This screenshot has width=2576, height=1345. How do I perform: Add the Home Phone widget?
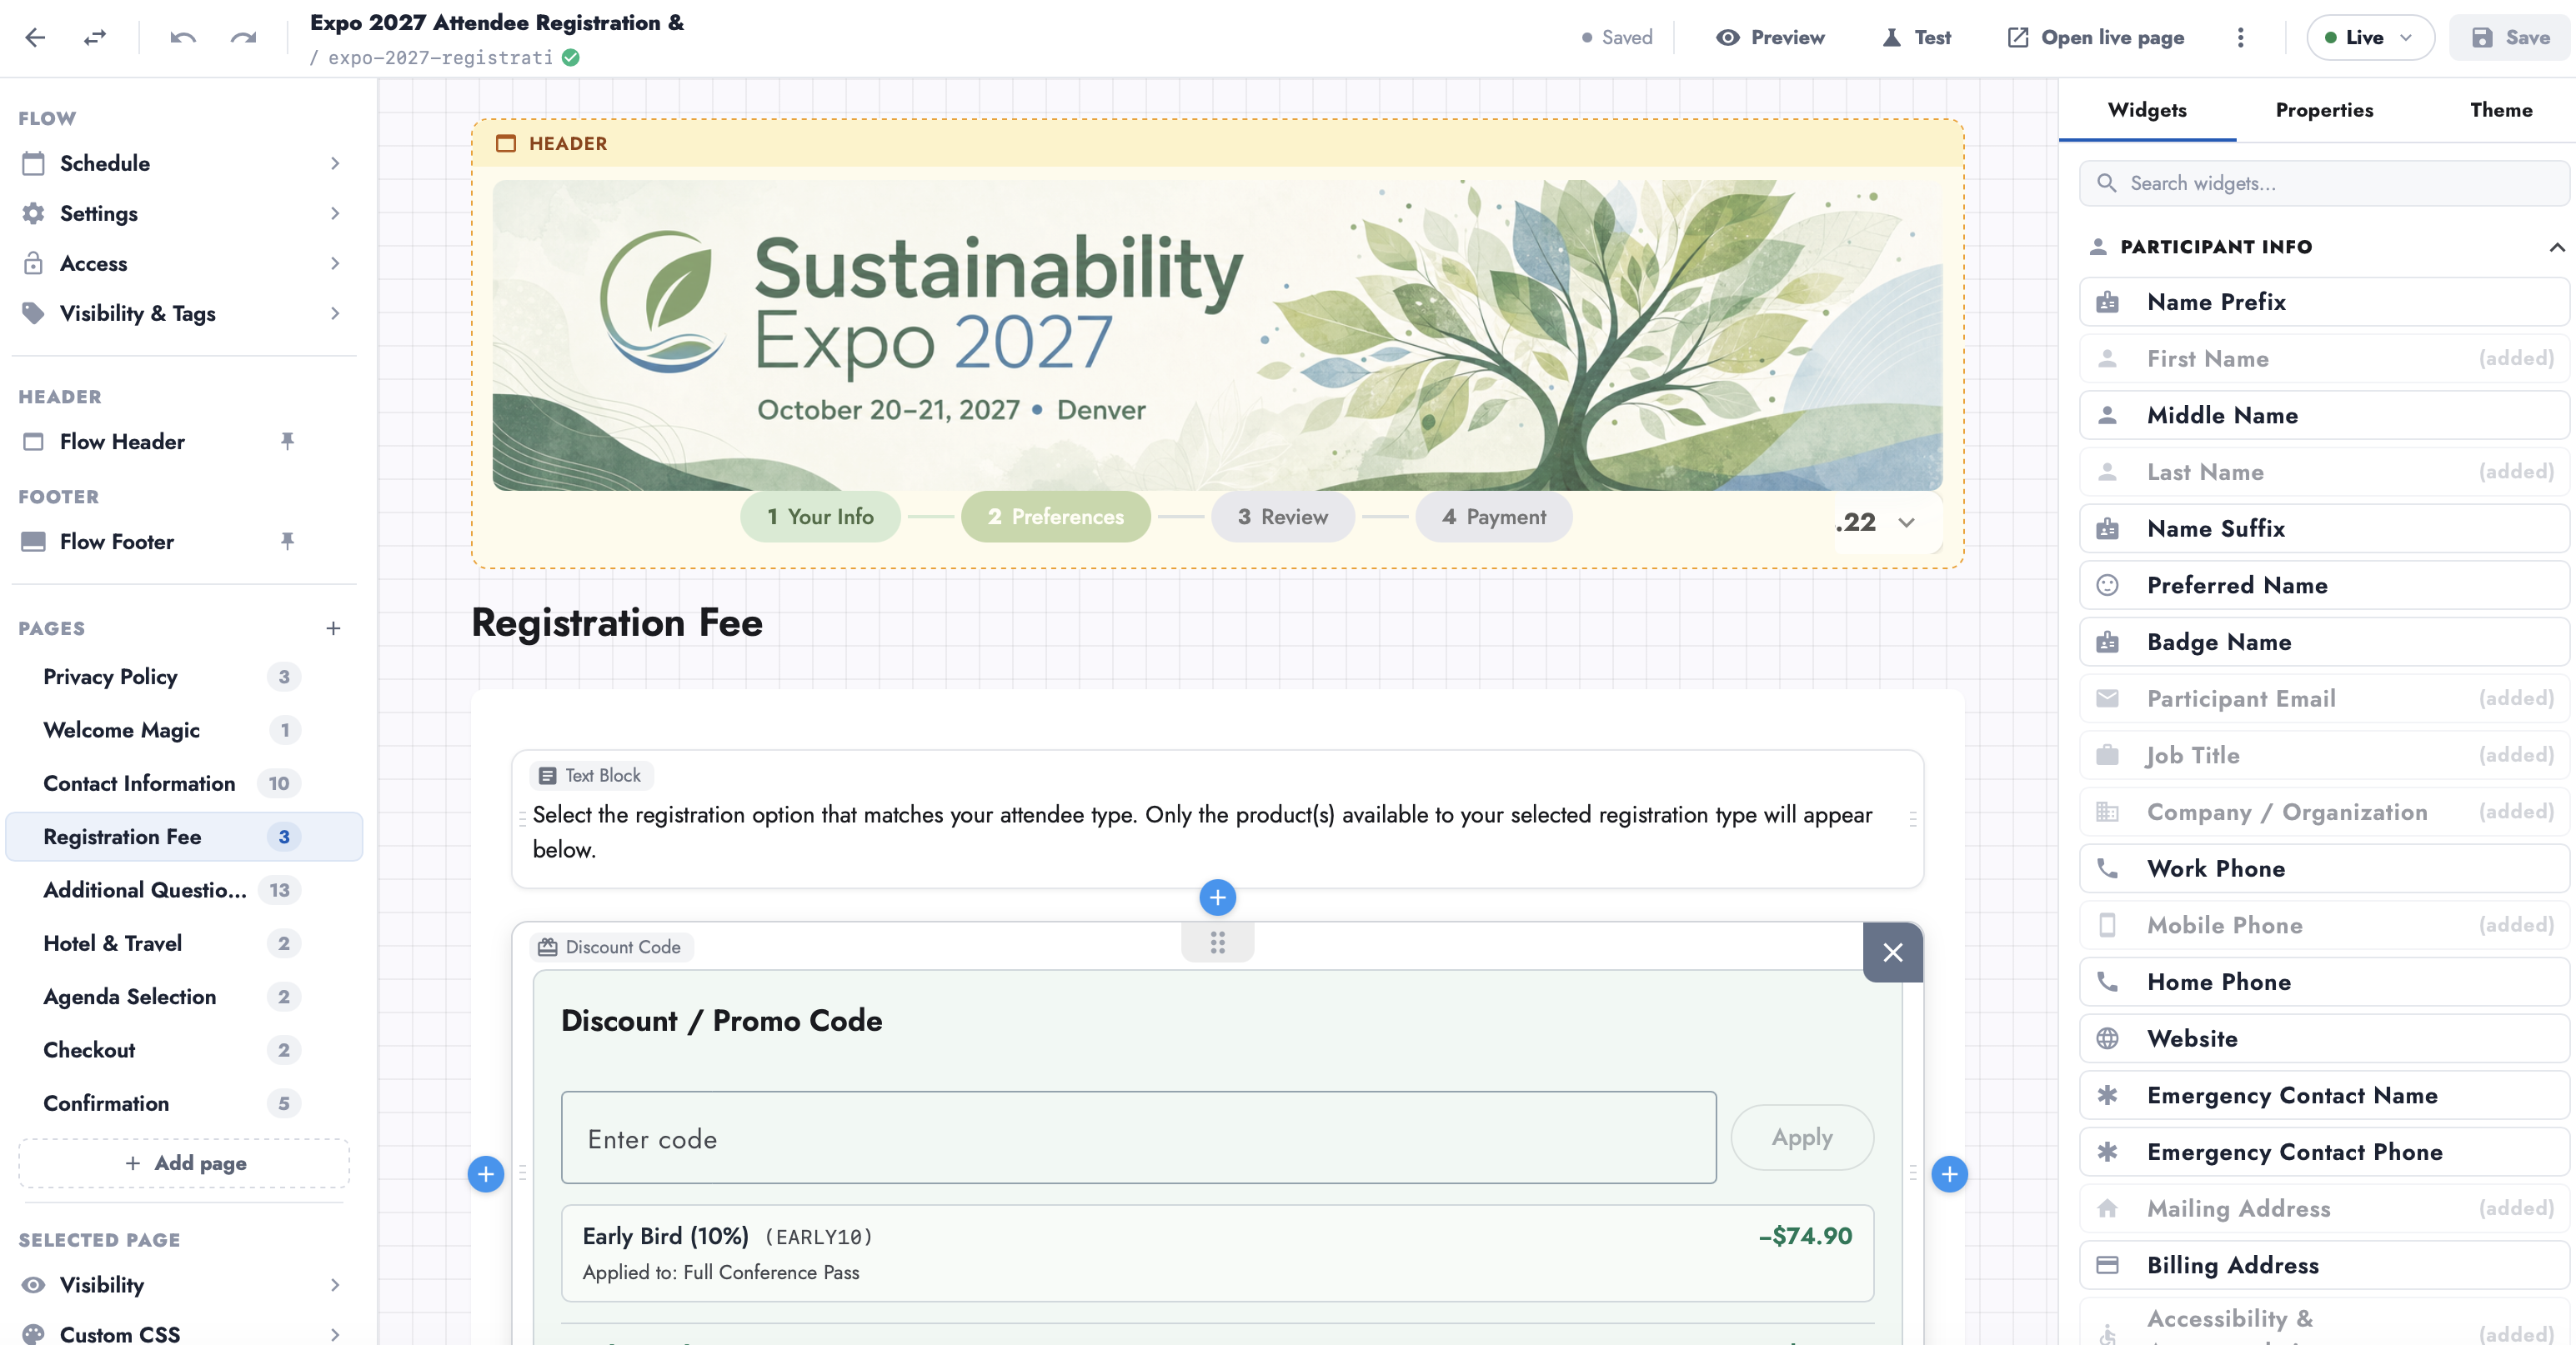[x=2324, y=982]
